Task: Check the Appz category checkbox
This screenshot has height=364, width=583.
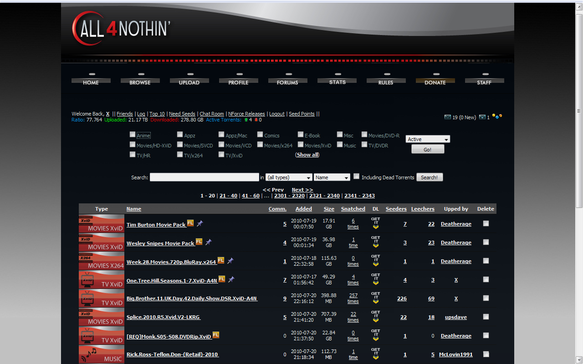Action: [x=180, y=135]
